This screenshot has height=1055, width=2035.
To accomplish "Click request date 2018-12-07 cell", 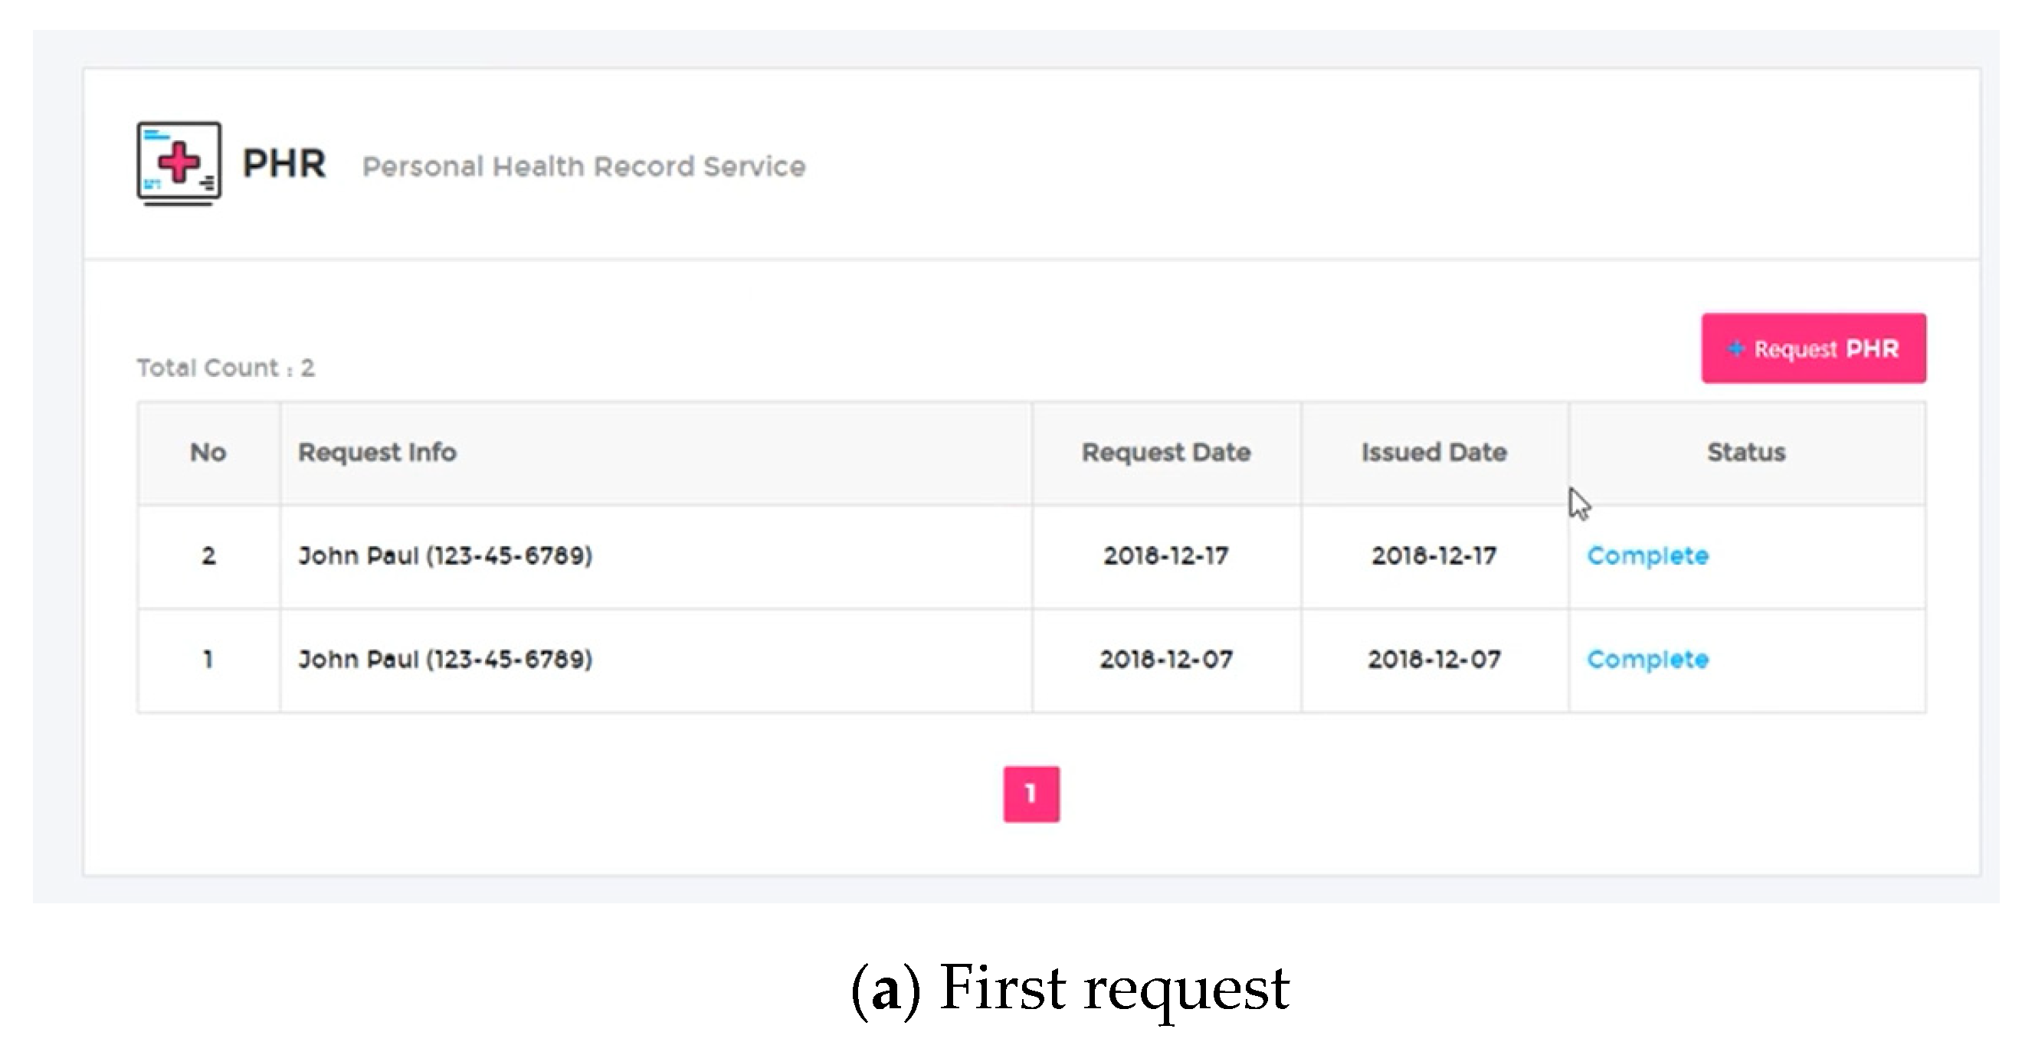I will tap(1166, 660).
